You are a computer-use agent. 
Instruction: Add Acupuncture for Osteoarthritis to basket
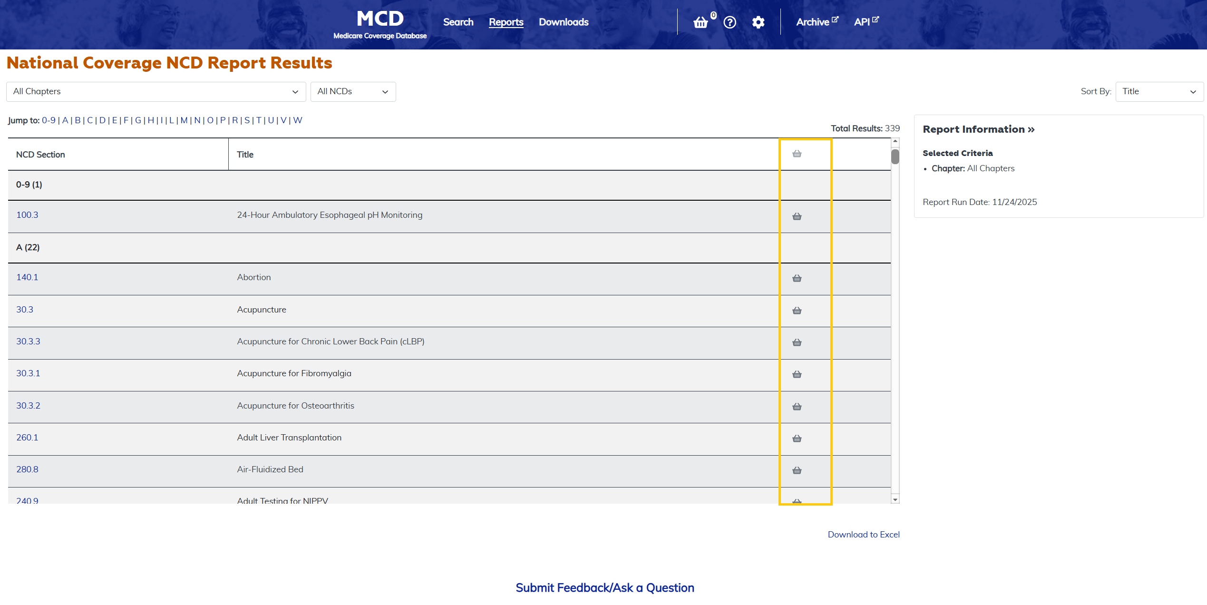point(797,407)
